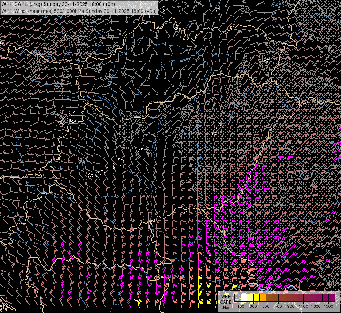Click the 1300 legend tick label
This screenshot has width=341, height=313.
coord(316,306)
